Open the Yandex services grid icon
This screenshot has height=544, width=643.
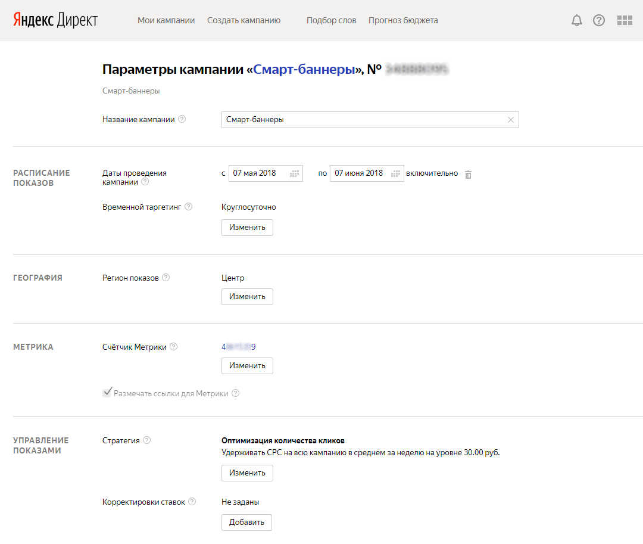click(x=625, y=21)
